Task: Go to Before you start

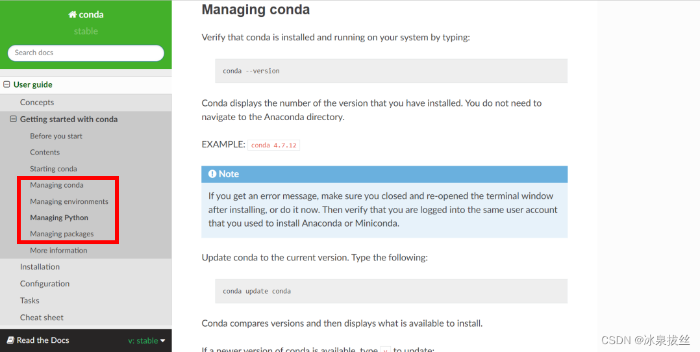Action: 56,136
